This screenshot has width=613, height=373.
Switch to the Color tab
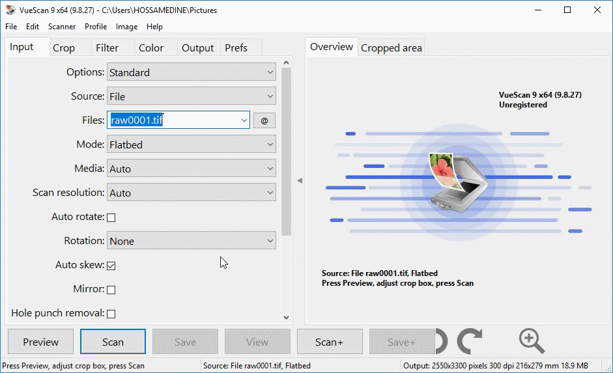pos(156,48)
